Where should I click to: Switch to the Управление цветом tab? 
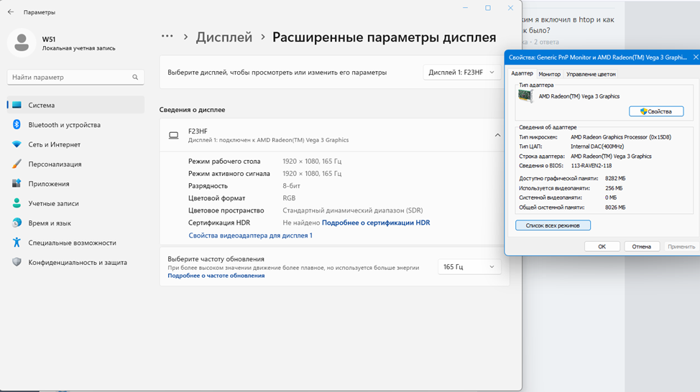[591, 74]
